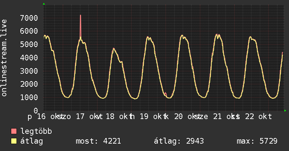This screenshot has width=289, height=151.
Task: Click the green arrow atop the y-axis
Action: (44, 4)
